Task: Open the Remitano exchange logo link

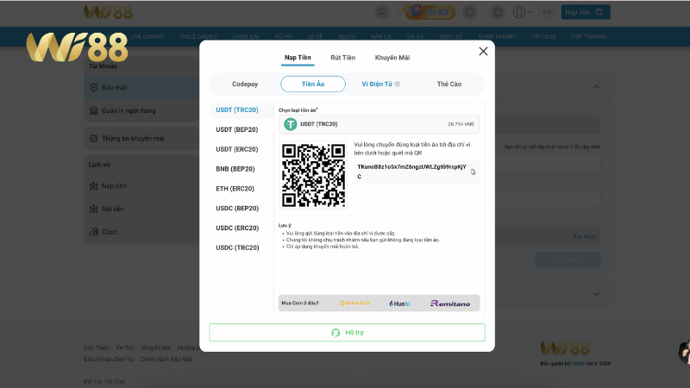Action: (449, 304)
